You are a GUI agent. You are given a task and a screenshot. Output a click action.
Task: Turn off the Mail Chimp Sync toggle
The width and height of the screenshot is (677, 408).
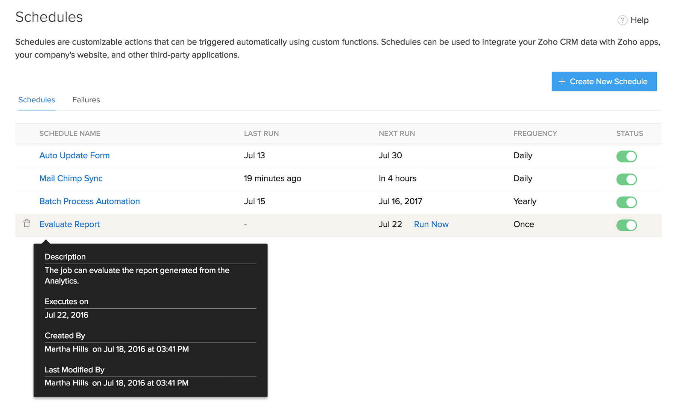point(626,179)
